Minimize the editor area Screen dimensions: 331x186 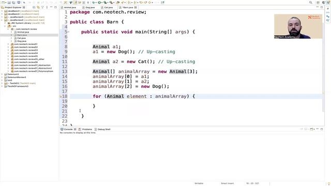[317, 7]
